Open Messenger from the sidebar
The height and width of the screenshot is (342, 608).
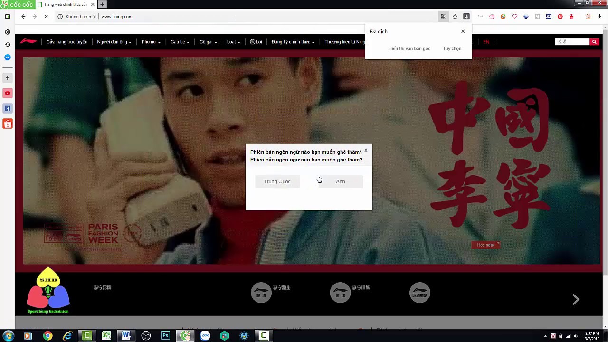8,57
